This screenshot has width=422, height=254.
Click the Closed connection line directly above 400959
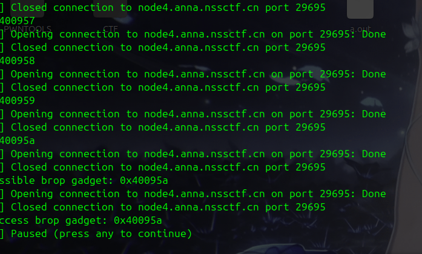(163, 87)
